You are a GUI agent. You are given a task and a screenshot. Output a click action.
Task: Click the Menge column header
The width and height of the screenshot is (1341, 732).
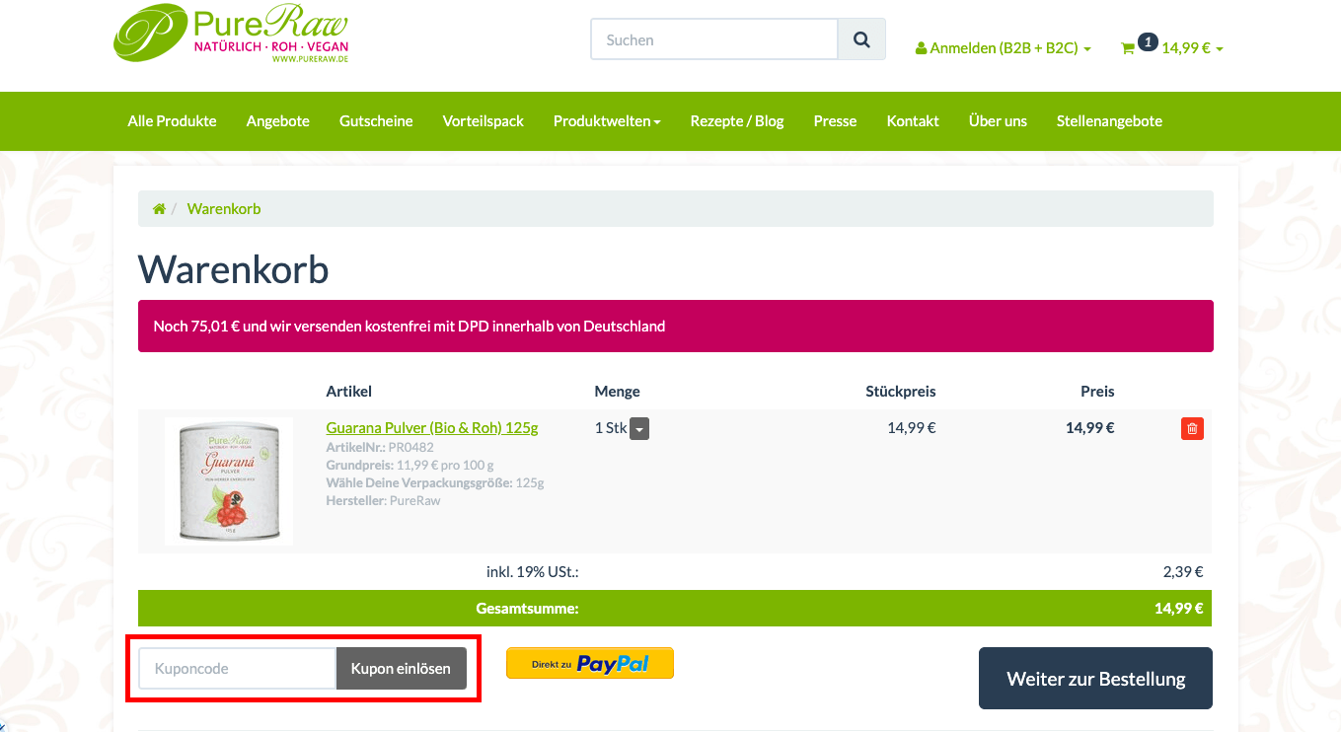click(618, 392)
